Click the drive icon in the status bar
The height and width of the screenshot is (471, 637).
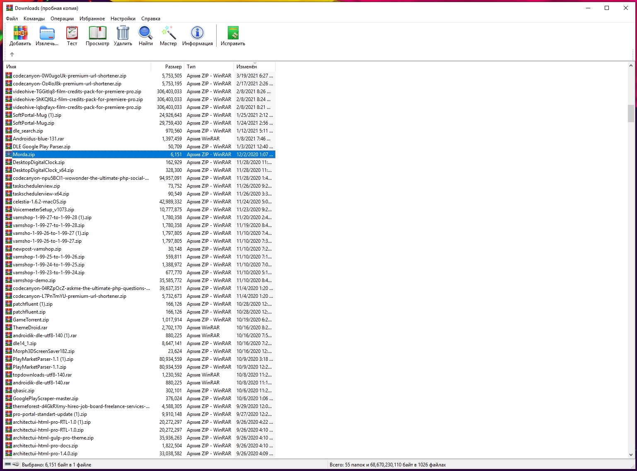click(x=8, y=464)
